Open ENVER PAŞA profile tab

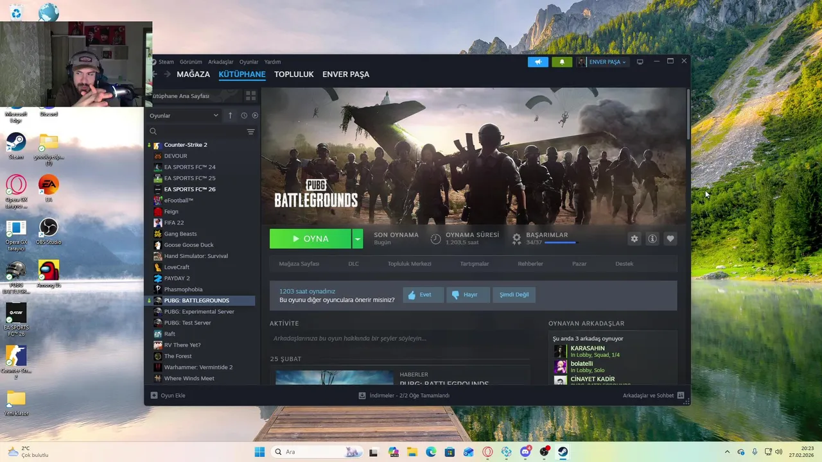coord(345,74)
